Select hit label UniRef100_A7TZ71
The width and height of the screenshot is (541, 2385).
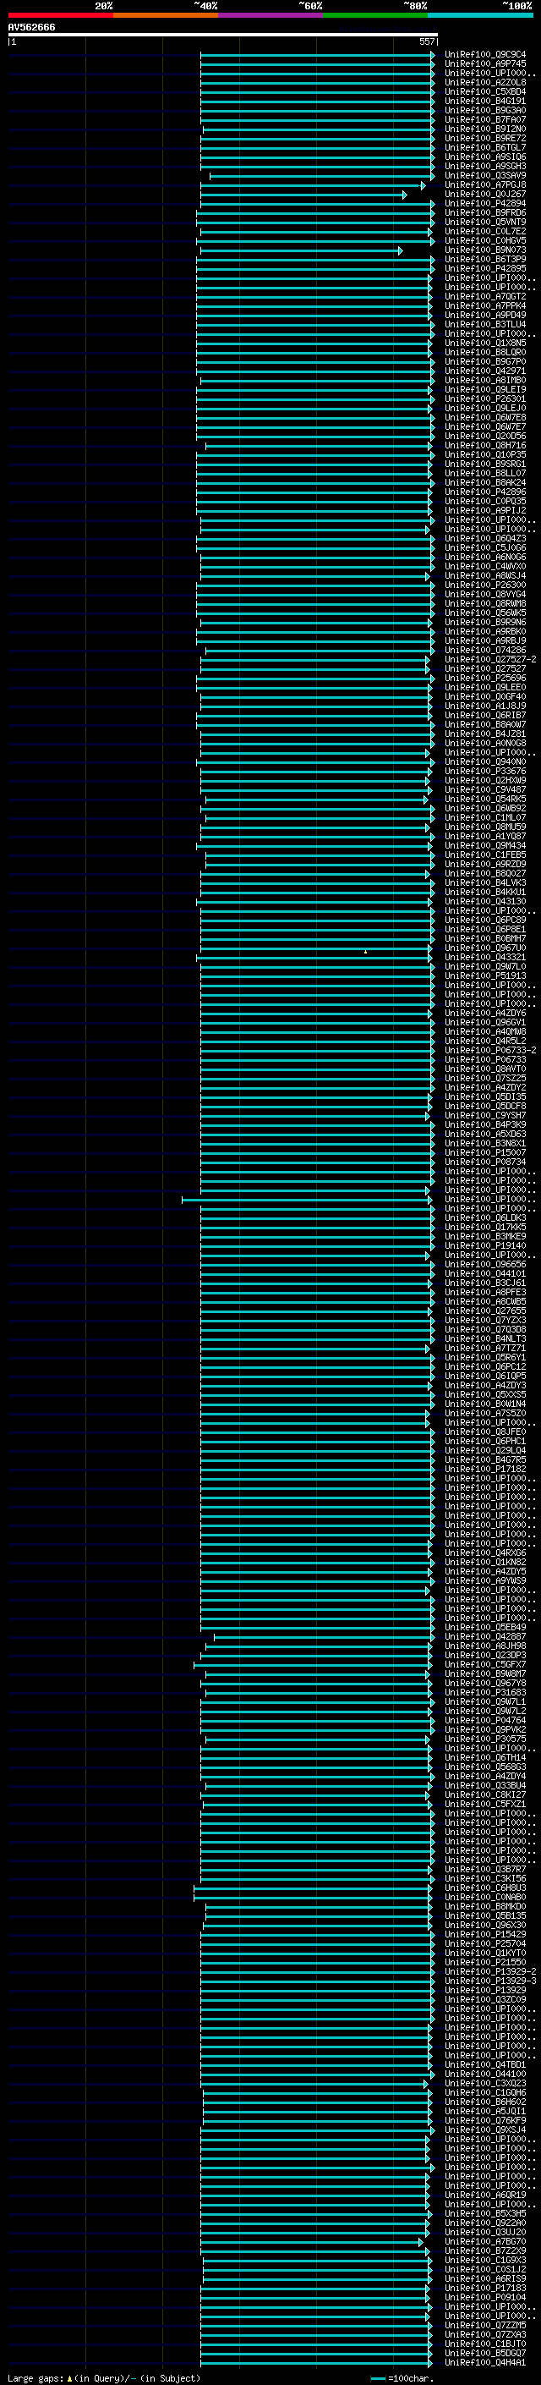coord(484,1348)
